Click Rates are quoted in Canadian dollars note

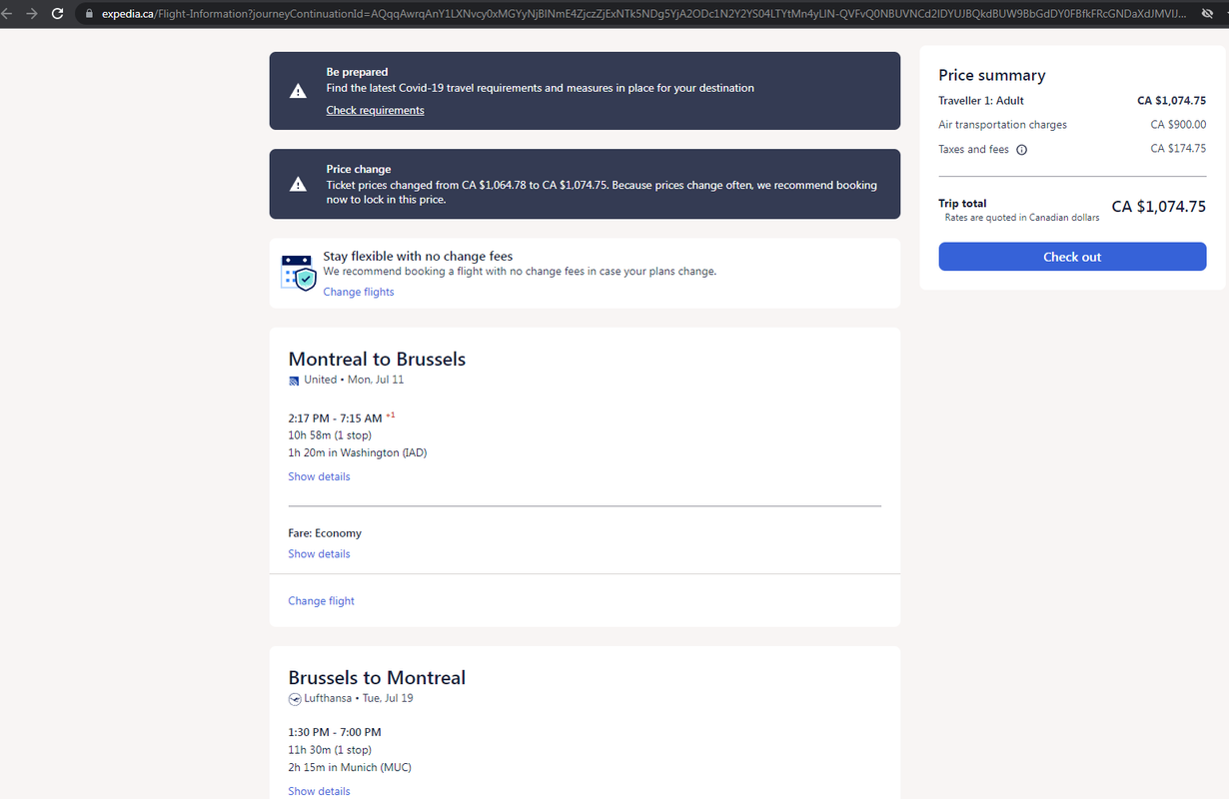pos(1022,218)
